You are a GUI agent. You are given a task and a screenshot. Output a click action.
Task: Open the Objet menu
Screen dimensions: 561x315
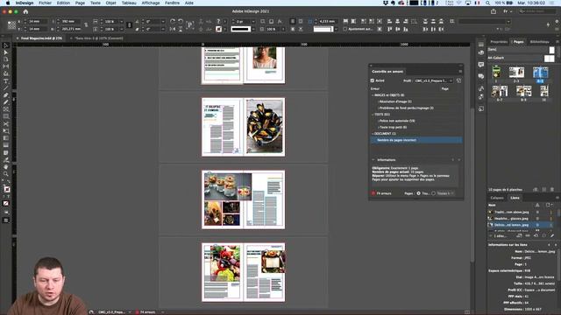pyautogui.click(x=110, y=3)
